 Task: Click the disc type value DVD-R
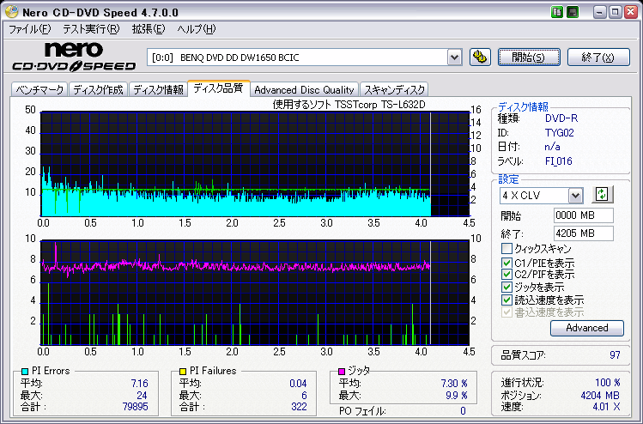pos(561,118)
